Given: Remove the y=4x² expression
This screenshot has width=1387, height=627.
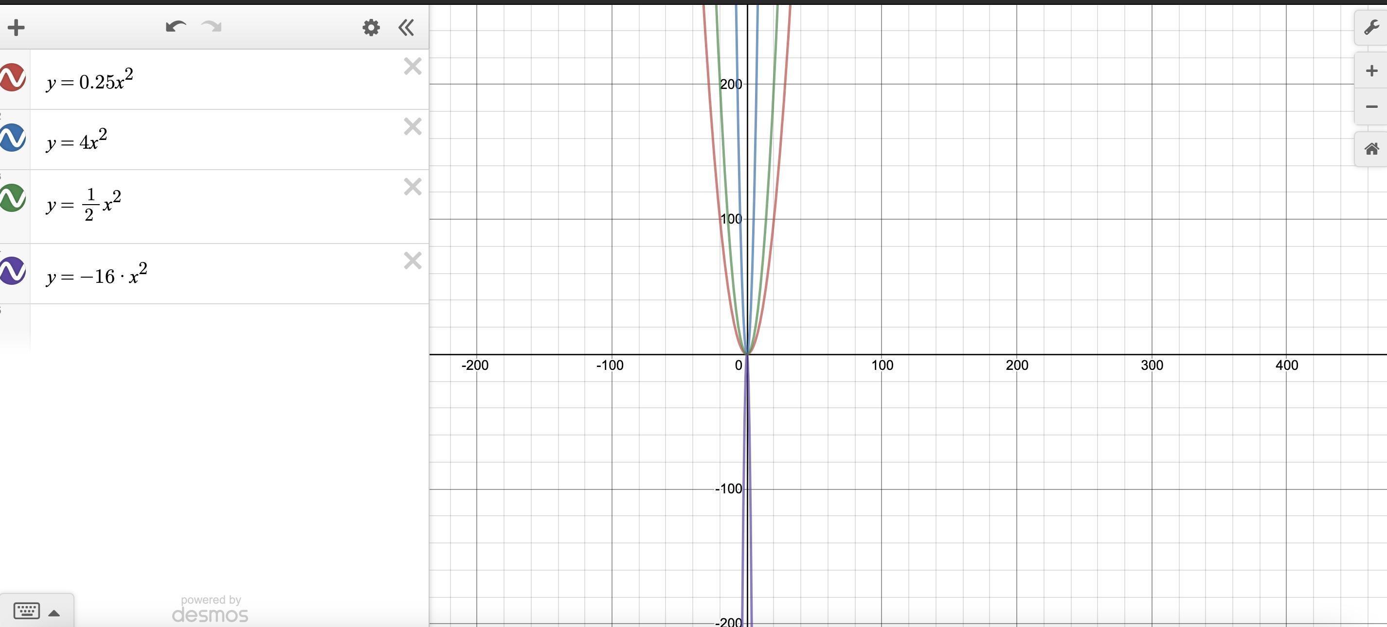Looking at the screenshot, I should pos(413,126).
